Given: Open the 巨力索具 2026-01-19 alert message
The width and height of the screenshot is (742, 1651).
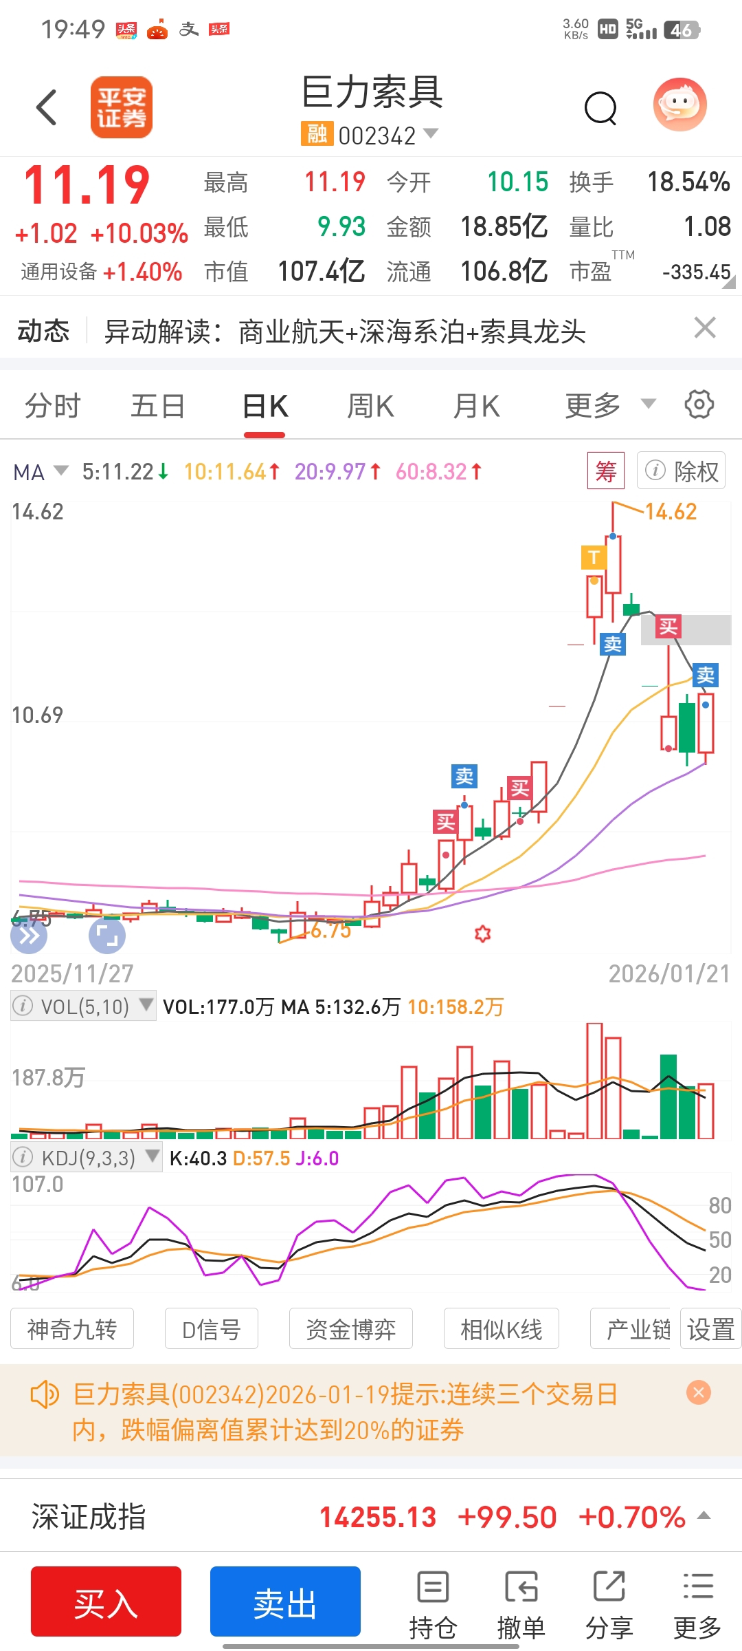Looking at the screenshot, I should pos(346,1412).
